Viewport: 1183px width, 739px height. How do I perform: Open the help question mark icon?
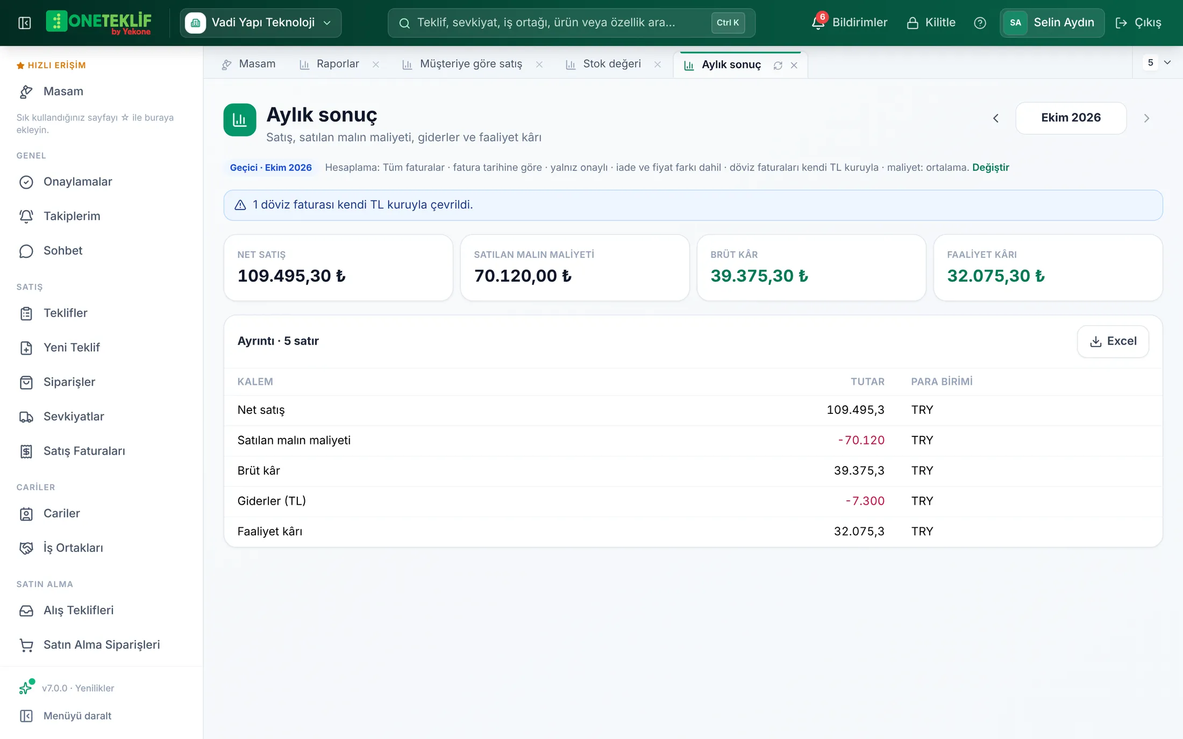point(980,23)
